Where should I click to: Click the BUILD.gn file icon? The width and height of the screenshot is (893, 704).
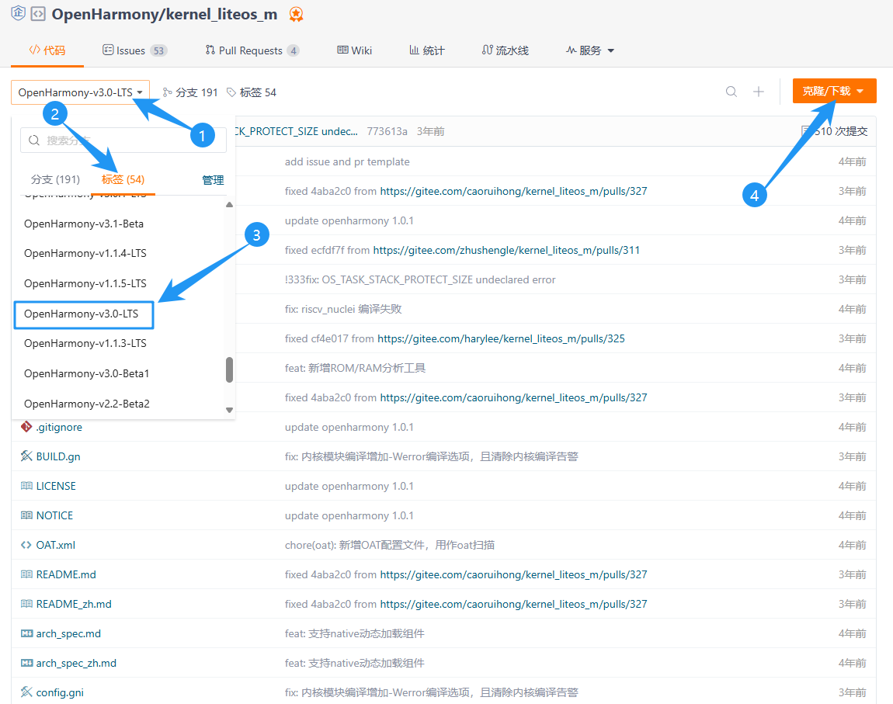(26, 456)
